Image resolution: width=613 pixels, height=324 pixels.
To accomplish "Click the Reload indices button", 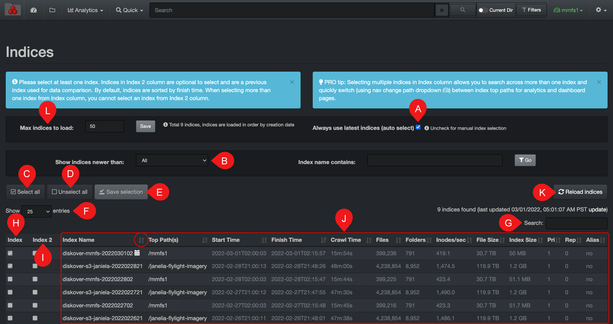I will pyautogui.click(x=580, y=192).
